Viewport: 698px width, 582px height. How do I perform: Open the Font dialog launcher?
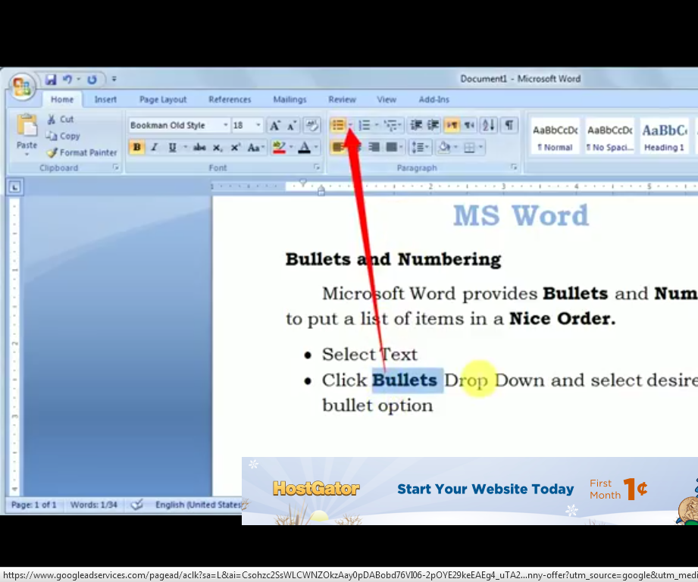pos(317,167)
